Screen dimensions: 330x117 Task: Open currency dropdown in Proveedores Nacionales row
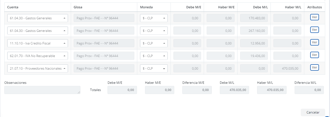154,69
